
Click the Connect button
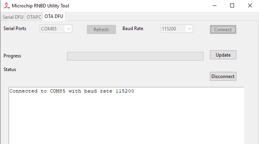pyautogui.click(x=223, y=29)
